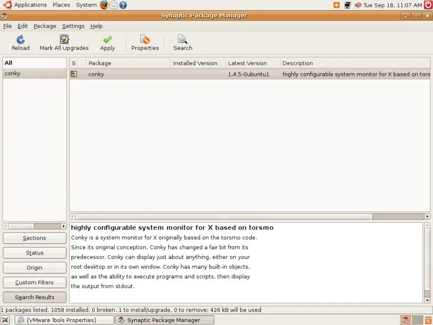Sort by the Package column header
The width and height of the screenshot is (433, 325).
[x=128, y=63]
